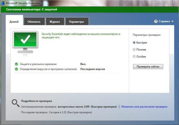This screenshot has width=179, height=125.
Task: Click the Microsoft Security Essentials title bar icon
Action: click(x=3, y=3)
